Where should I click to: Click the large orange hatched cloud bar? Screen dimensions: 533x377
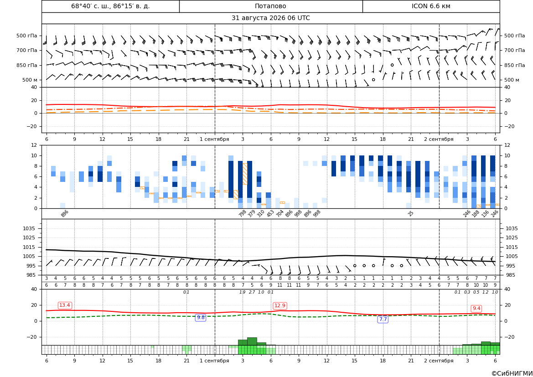pos(245,174)
